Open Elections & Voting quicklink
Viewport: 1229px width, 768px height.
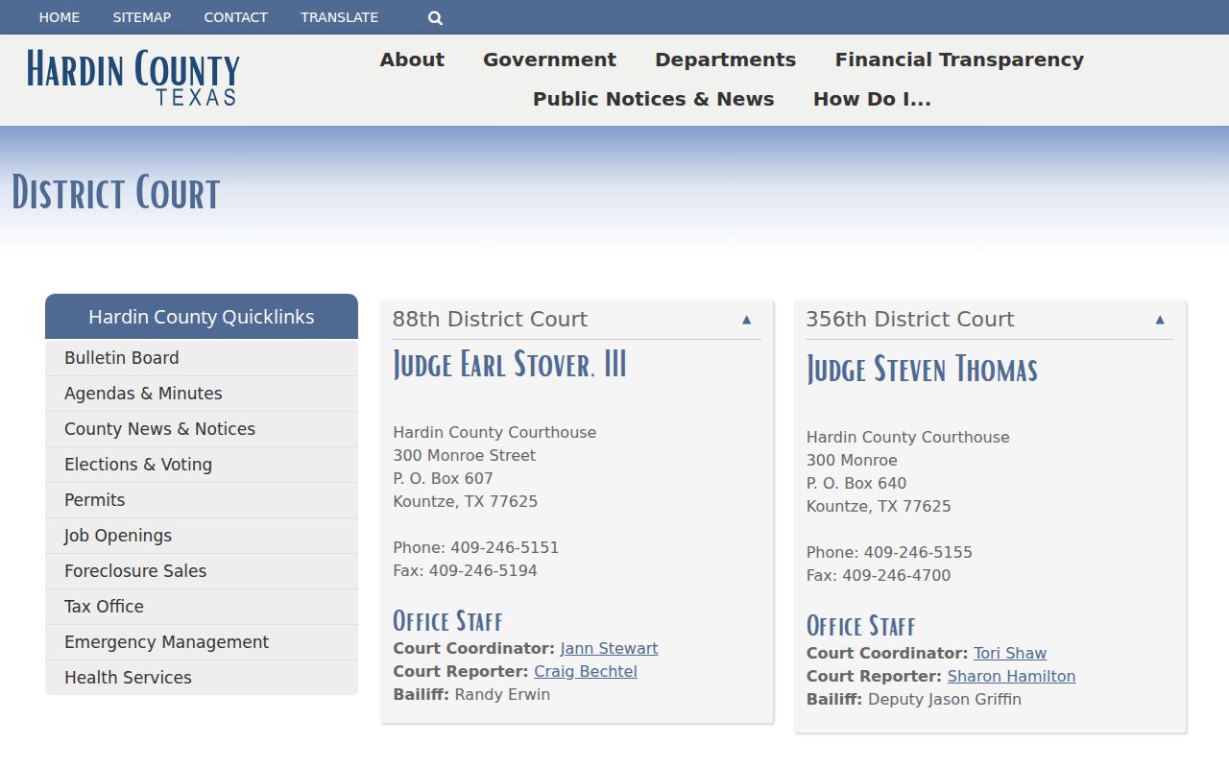(x=202, y=465)
